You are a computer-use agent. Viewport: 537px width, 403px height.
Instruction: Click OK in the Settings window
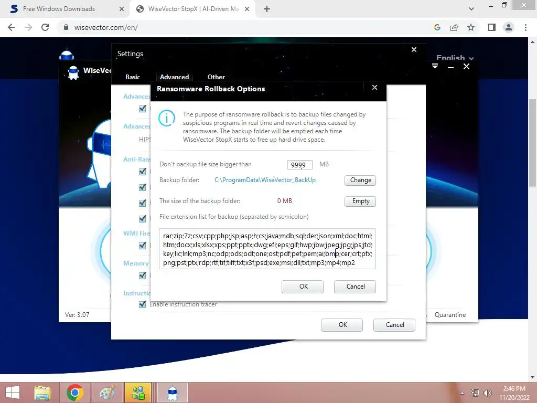(x=342, y=325)
